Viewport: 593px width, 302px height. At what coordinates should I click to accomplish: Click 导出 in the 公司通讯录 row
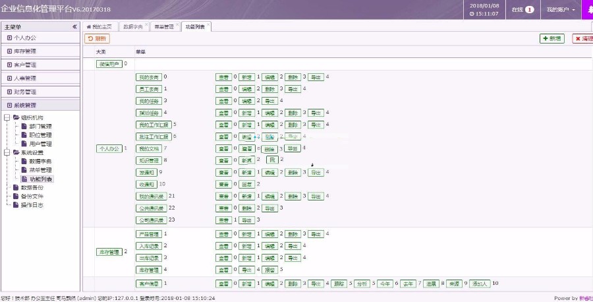click(246, 220)
